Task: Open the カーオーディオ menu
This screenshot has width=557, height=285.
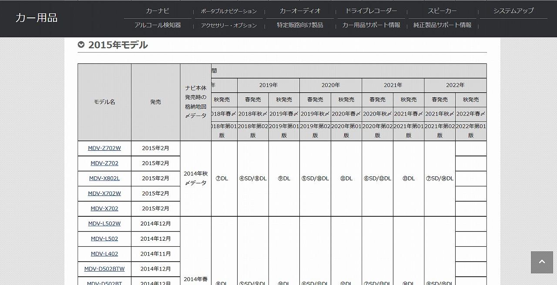Action: 300,11
